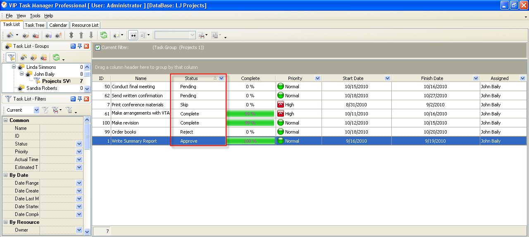This screenshot has height=237, width=529.
Task: Click the fit columns width icon
Action: tap(133, 35)
